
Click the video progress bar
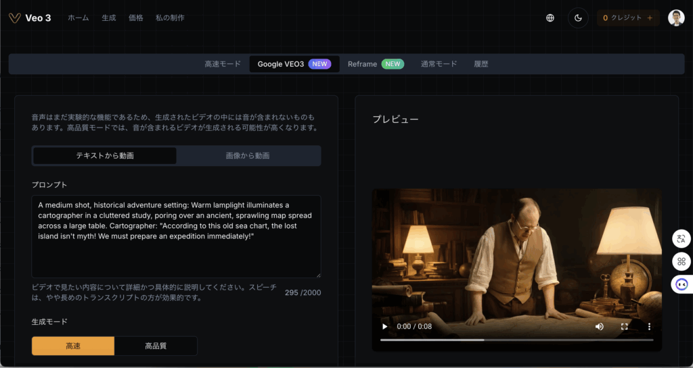tap(516, 340)
